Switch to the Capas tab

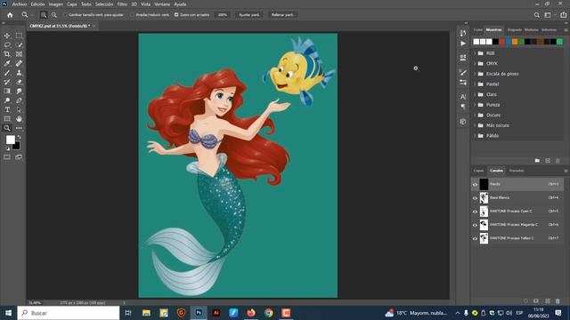[x=479, y=171]
